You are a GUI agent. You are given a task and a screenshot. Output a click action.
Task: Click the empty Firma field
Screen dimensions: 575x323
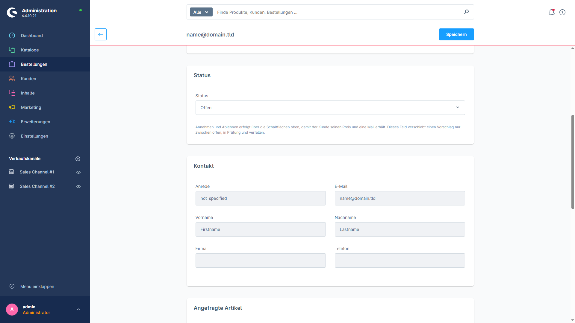coord(261,260)
